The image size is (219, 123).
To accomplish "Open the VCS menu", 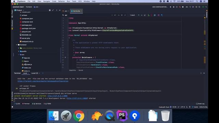I will click(x=80, y=1).
